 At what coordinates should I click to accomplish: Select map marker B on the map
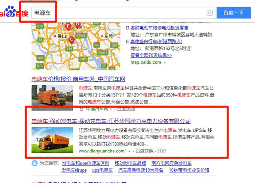pyautogui.click(x=78, y=25)
